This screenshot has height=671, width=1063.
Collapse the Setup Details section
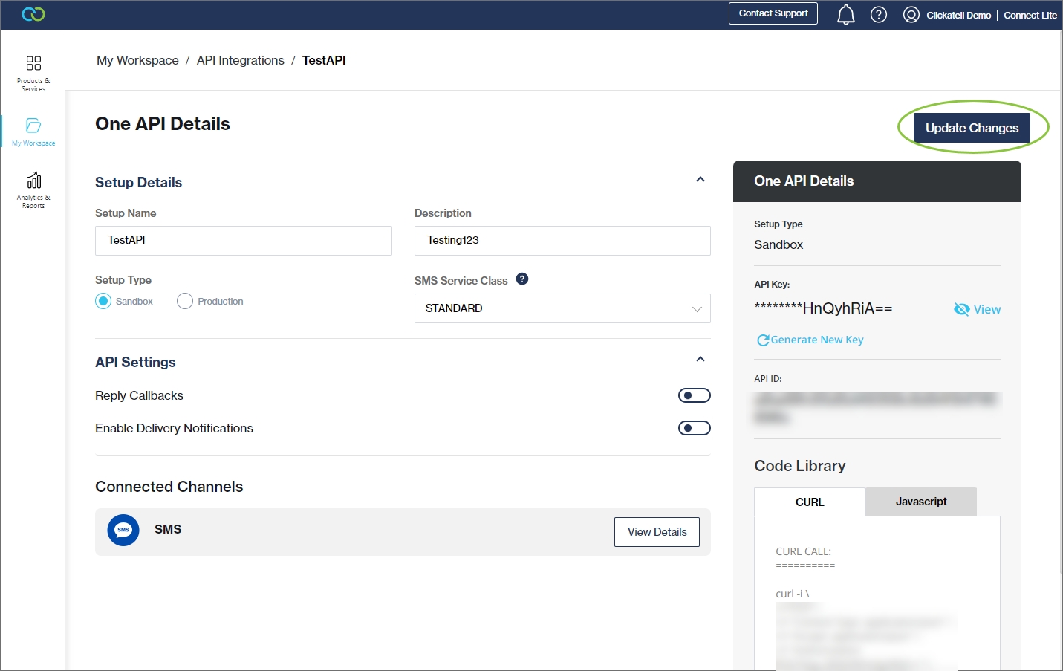click(x=700, y=180)
